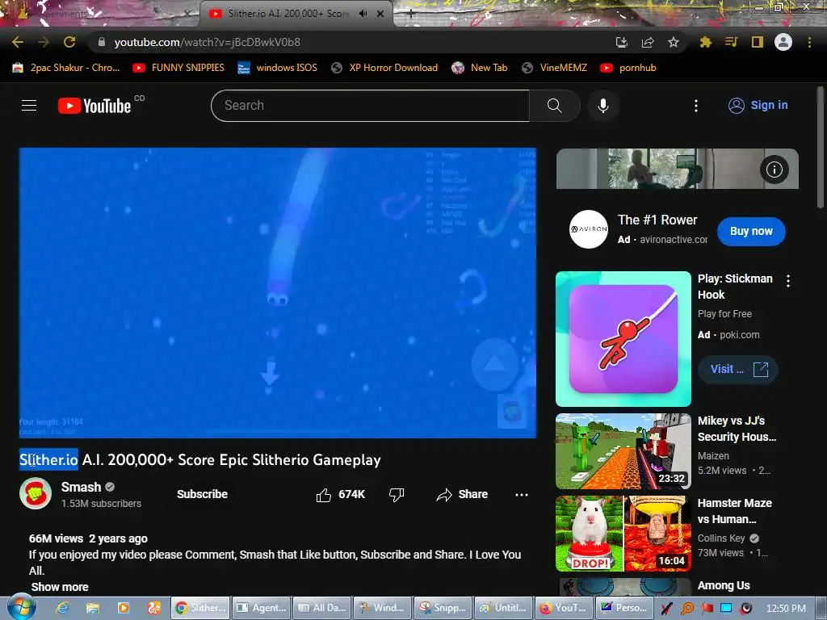
Task: Click Visit button on poki.com ad
Action: click(x=738, y=369)
